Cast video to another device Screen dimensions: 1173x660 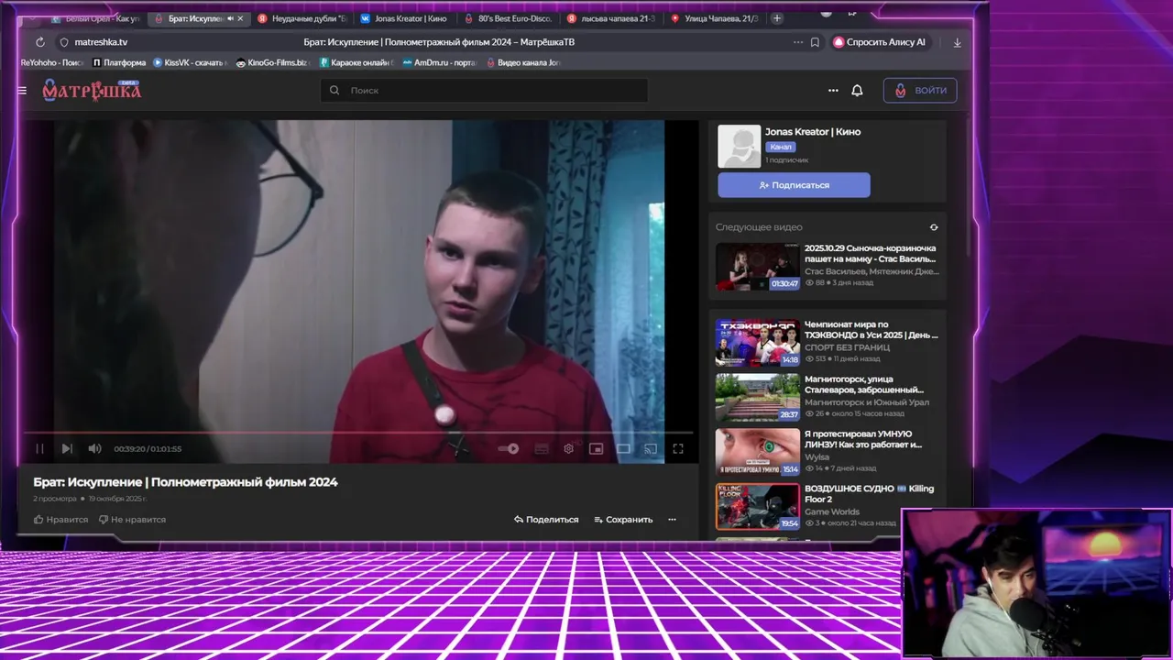[651, 448]
